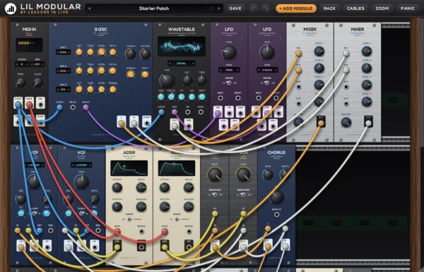The width and height of the screenshot is (424, 272).
Task: Click the 3 OSC MONO output jack
Action: point(146,123)
